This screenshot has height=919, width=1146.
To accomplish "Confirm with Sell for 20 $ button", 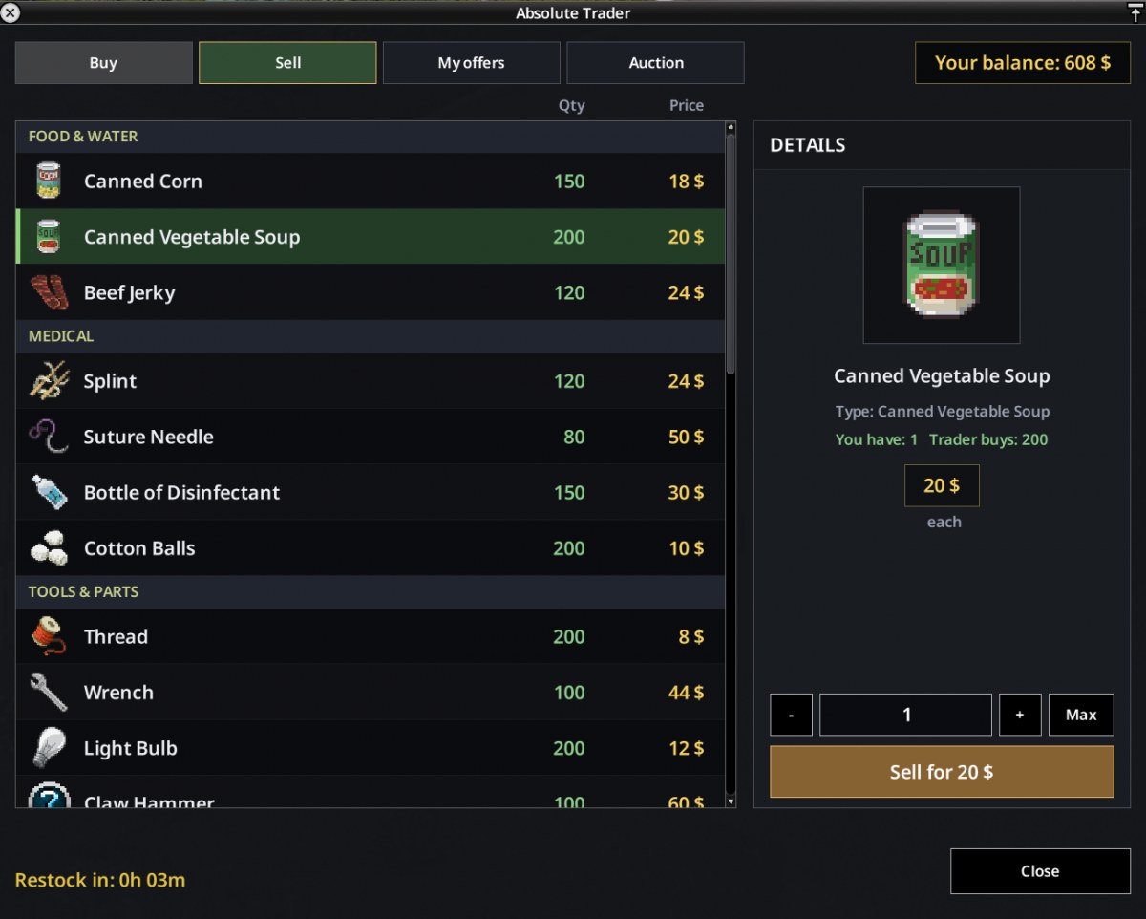I will tap(942, 772).
